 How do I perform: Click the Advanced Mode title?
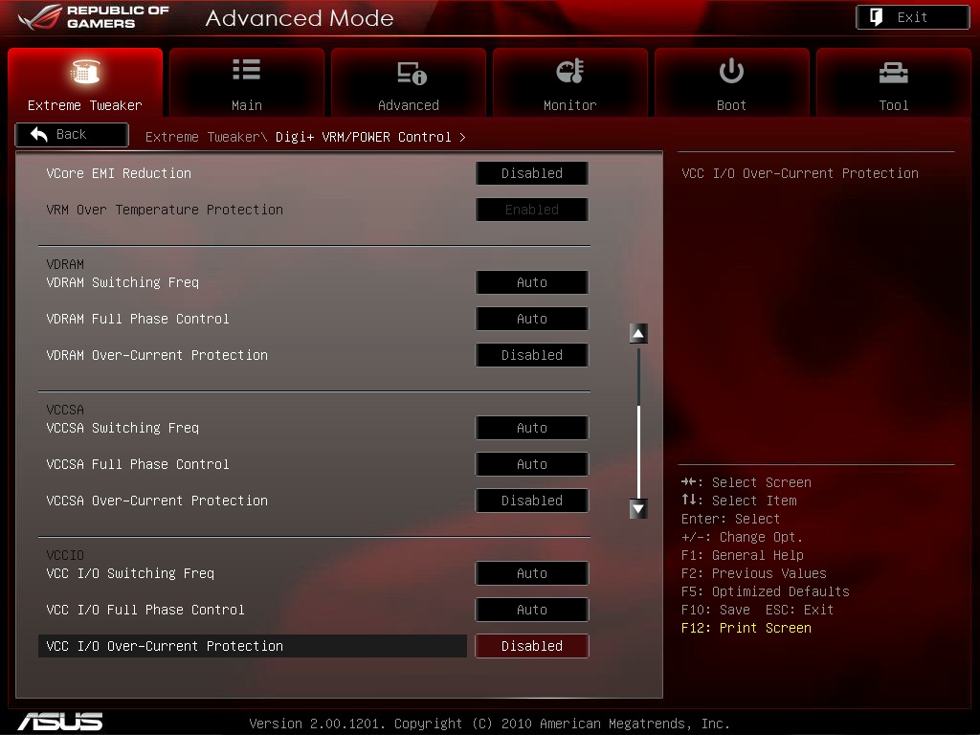(x=300, y=17)
